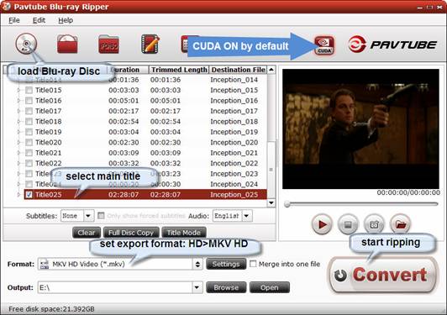447x315 pixels.
Task: Open the Format dropdown list
Action: pyautogui.click(x=197, y=265)
